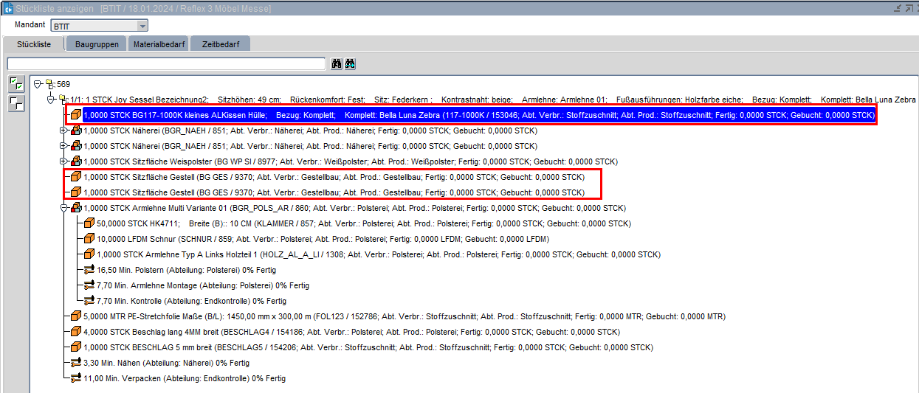
Task: Open the Materialbedarf tab
Action: (159, 45)
